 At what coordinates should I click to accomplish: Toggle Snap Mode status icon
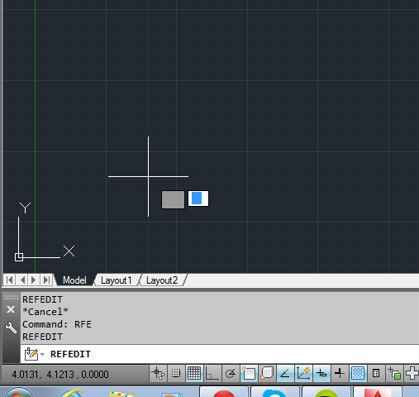click(176, 374)
